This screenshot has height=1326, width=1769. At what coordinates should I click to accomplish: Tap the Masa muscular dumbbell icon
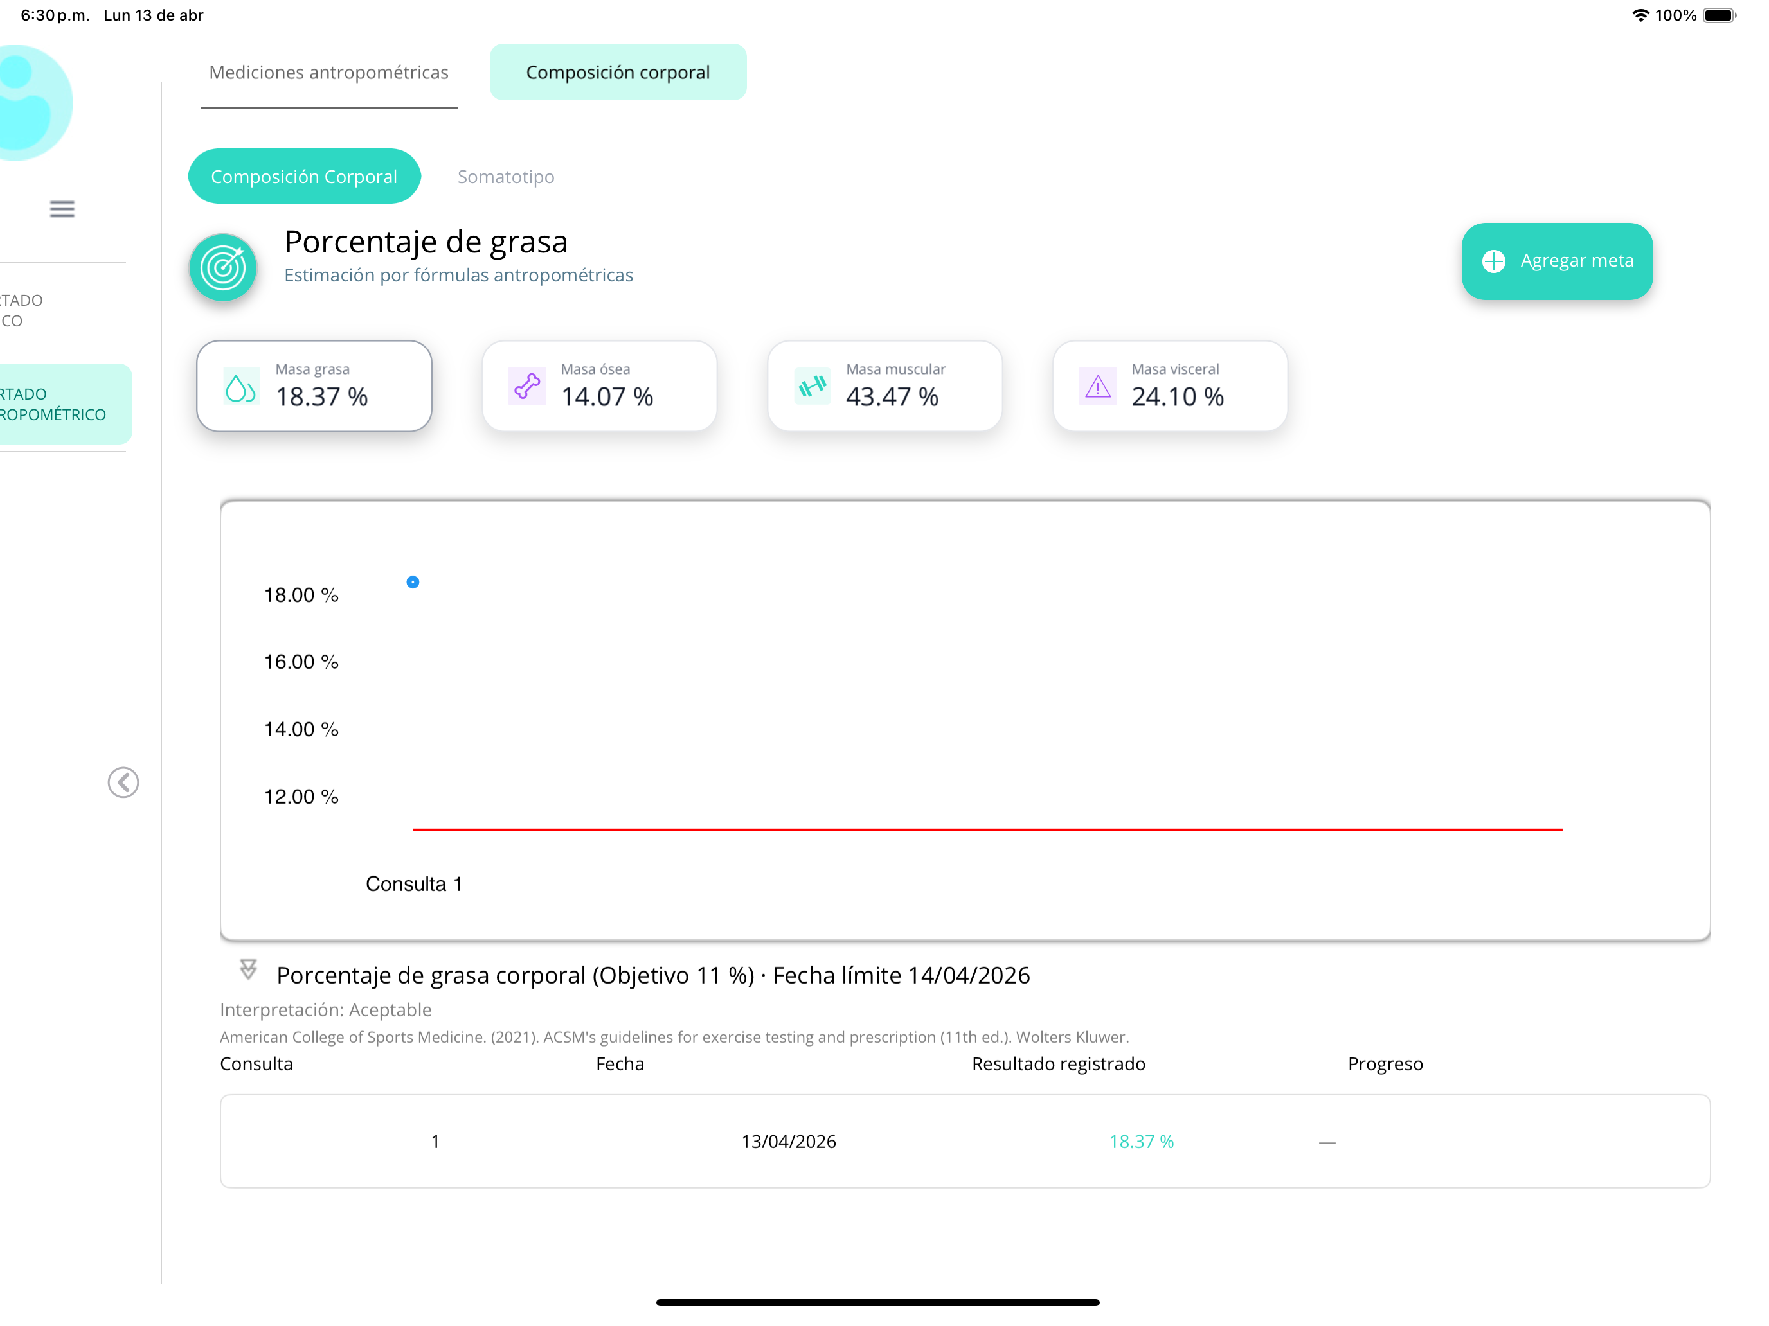pos(813,387)
